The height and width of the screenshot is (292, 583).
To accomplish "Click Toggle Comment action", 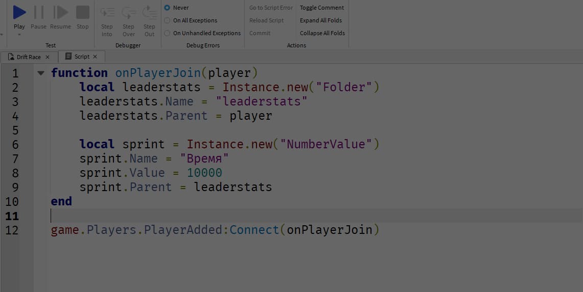I will coord(322,8).
